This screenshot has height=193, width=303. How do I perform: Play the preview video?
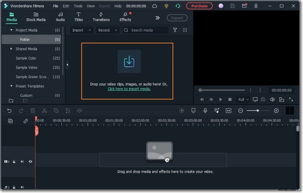click(220, 99)
